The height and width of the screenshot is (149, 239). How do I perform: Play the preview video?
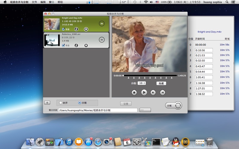point(144,92)
